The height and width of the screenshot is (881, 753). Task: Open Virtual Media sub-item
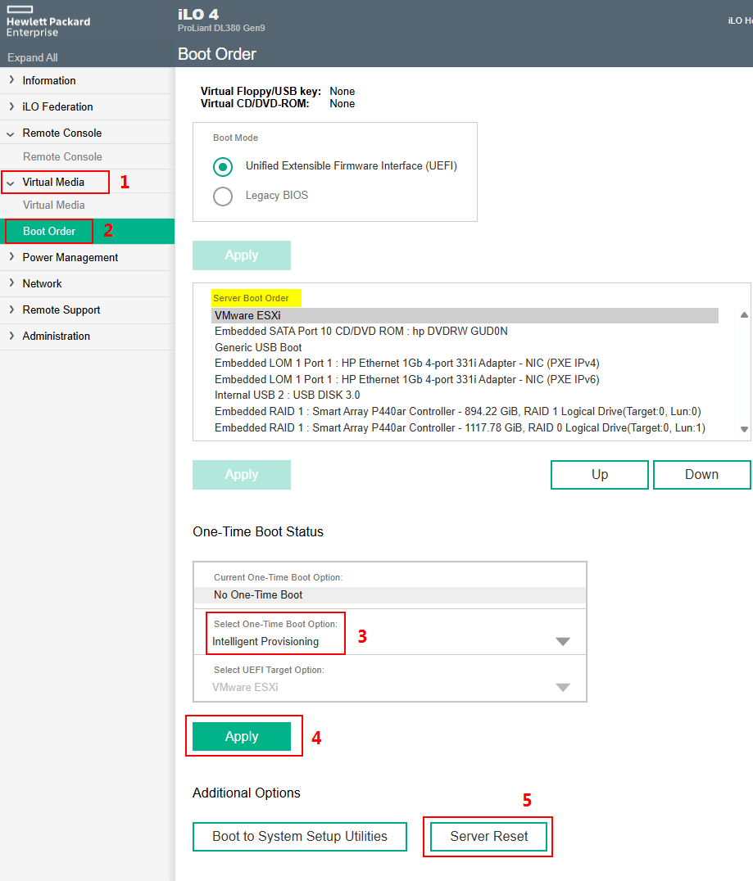(x=54, y=205)
